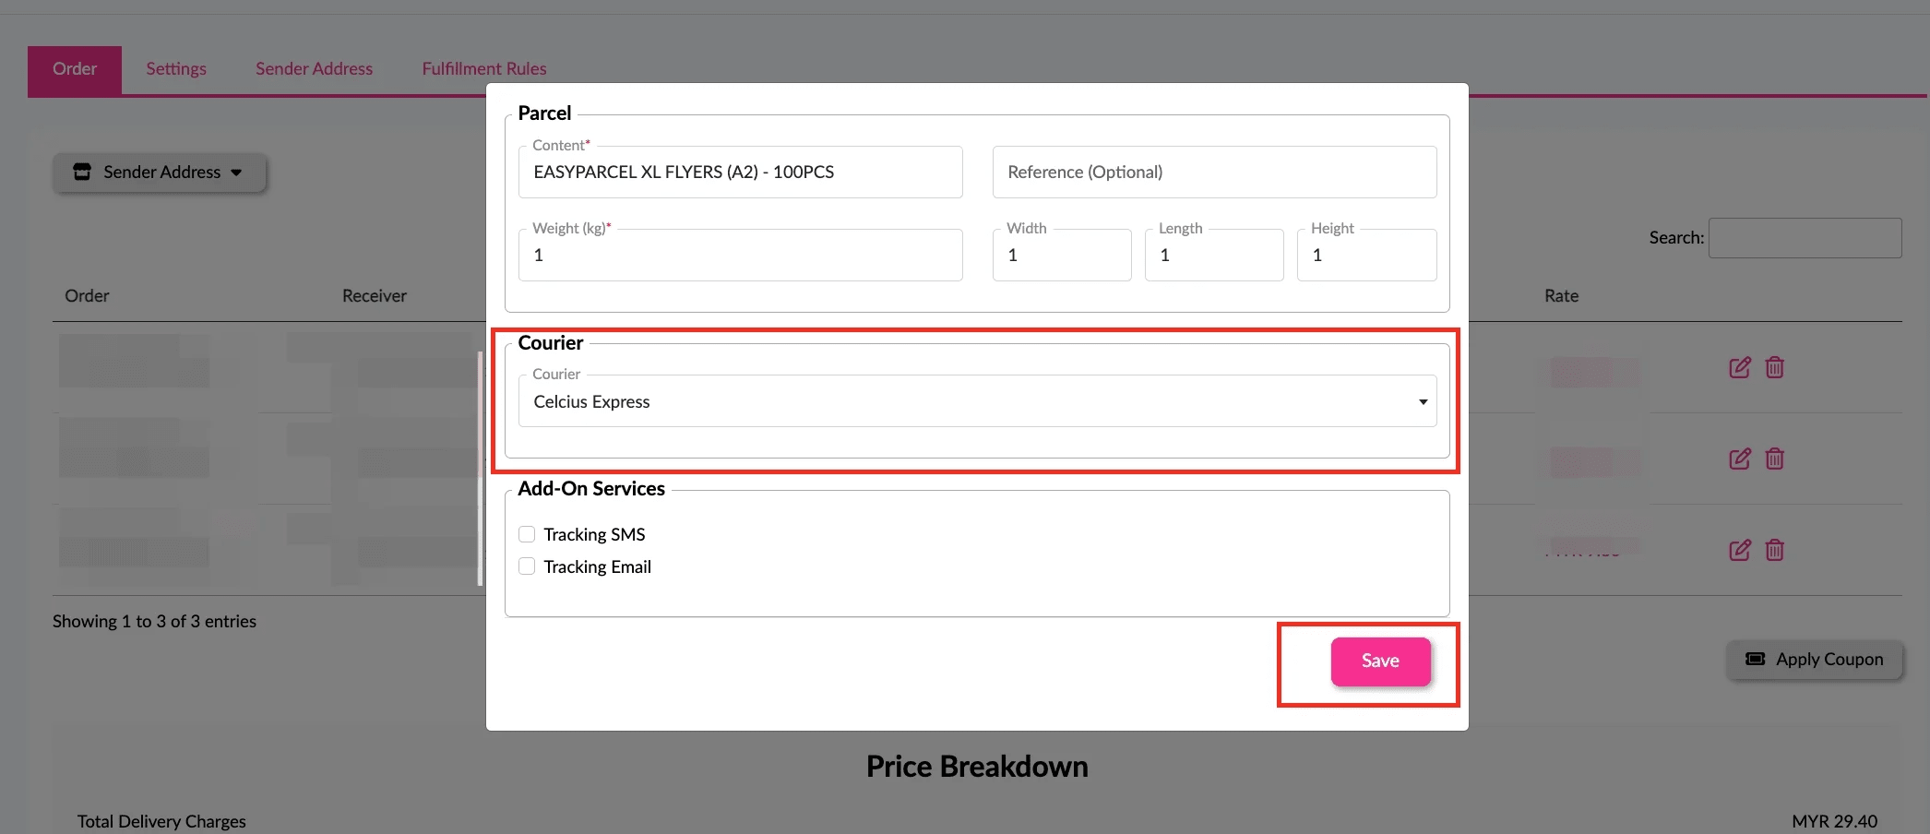Screen dimensions: 1930x834
Task: Select the edit icon of the third order
Action: (x=1740, y=550)
